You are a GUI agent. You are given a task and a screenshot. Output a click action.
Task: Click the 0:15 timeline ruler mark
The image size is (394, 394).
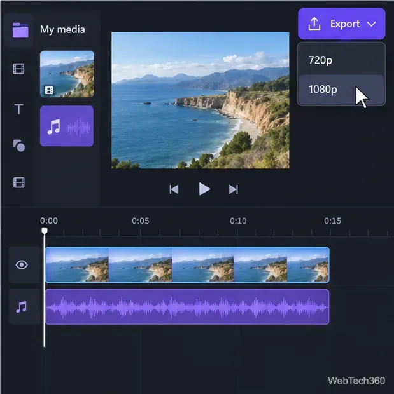click(x=332, y=221)
